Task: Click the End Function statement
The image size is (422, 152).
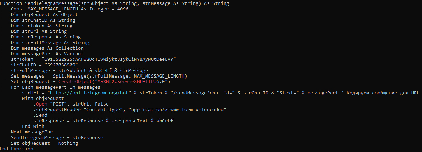Action: click(x=17, y=149)
